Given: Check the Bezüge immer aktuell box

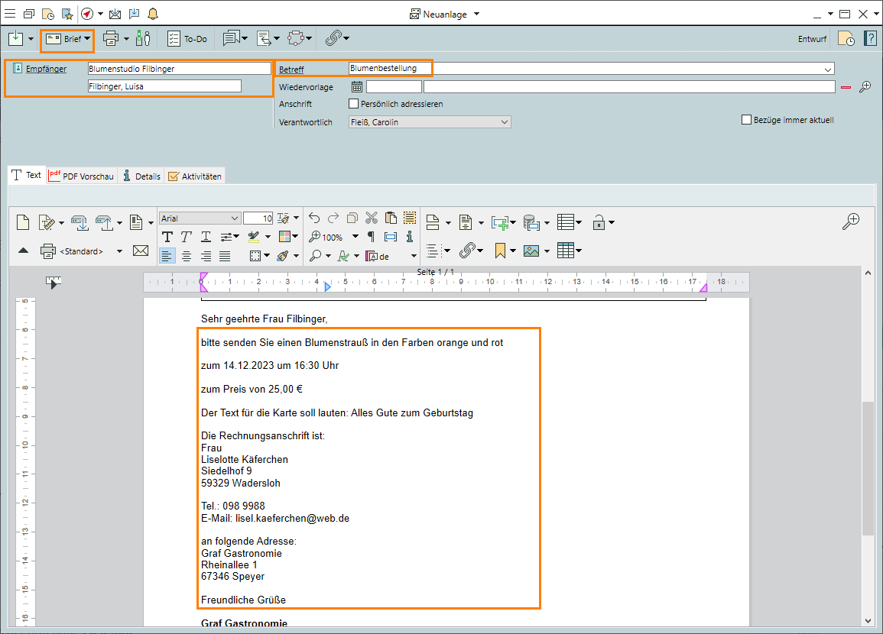Looking at the screenshot, I should [x=747, y=120].
